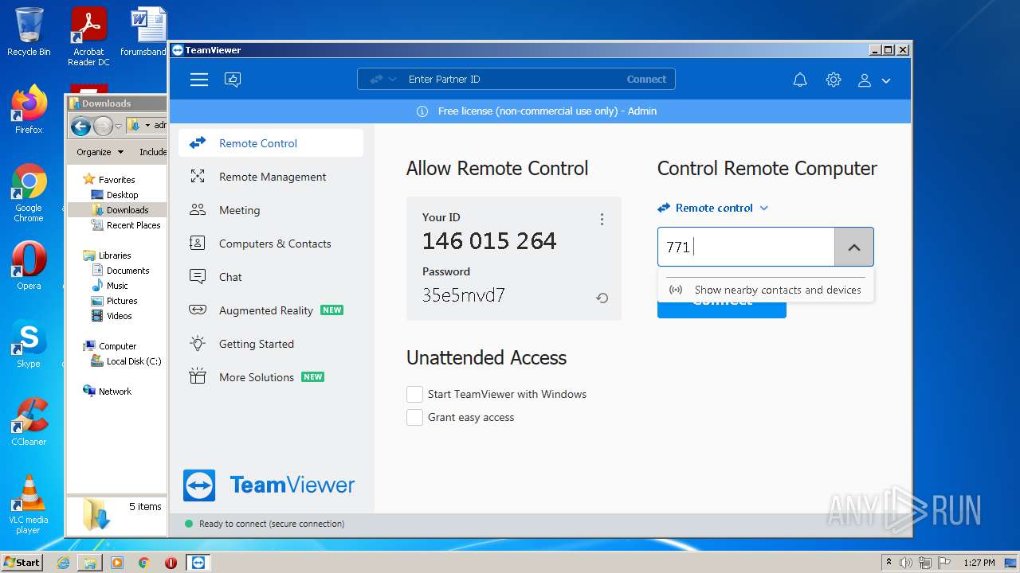Open the TeamViewer hamburger menu
1020x573 pixels.
[199, 80]
